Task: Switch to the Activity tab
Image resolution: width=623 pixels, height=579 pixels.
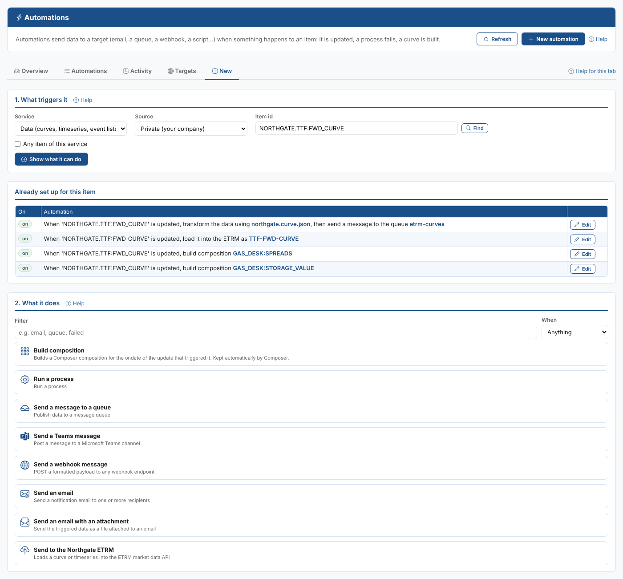Action: (137, 71)
